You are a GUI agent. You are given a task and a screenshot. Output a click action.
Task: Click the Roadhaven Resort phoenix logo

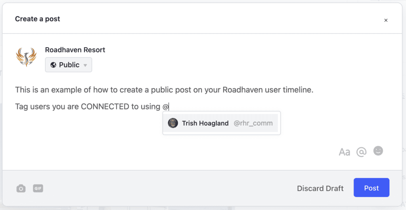[26, 57]
